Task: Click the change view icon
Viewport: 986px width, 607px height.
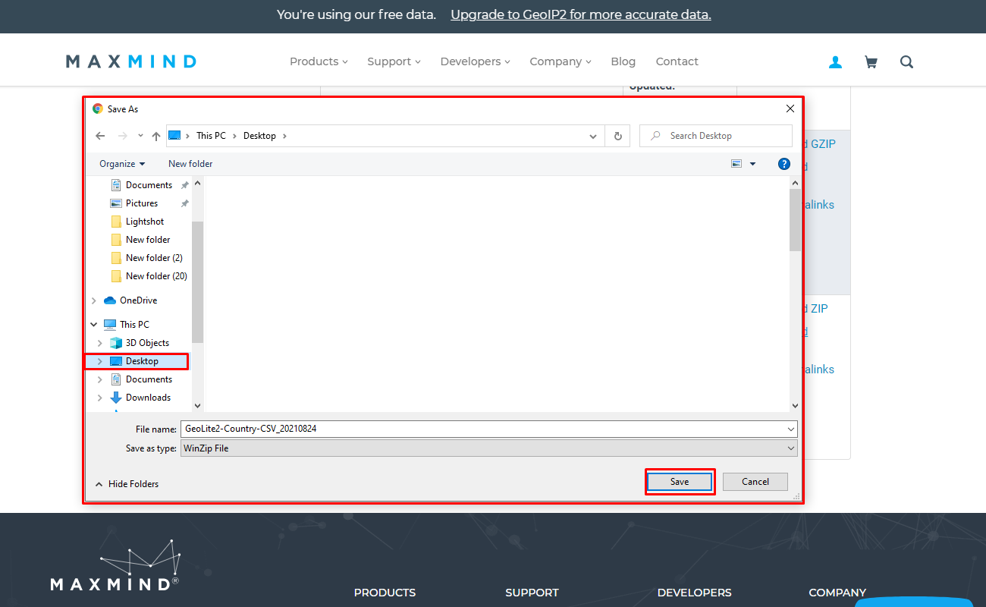Action: [x=736, y=164]
